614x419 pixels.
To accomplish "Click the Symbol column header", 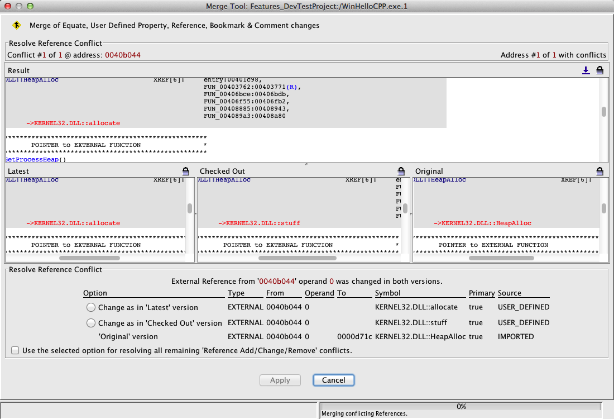I will [387, 293].
